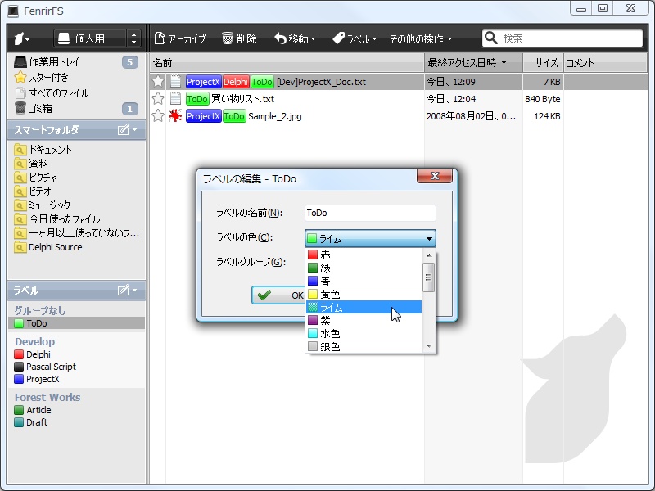Choose 水色 aqua color from list
655x491 pixels.
(364, 334)
